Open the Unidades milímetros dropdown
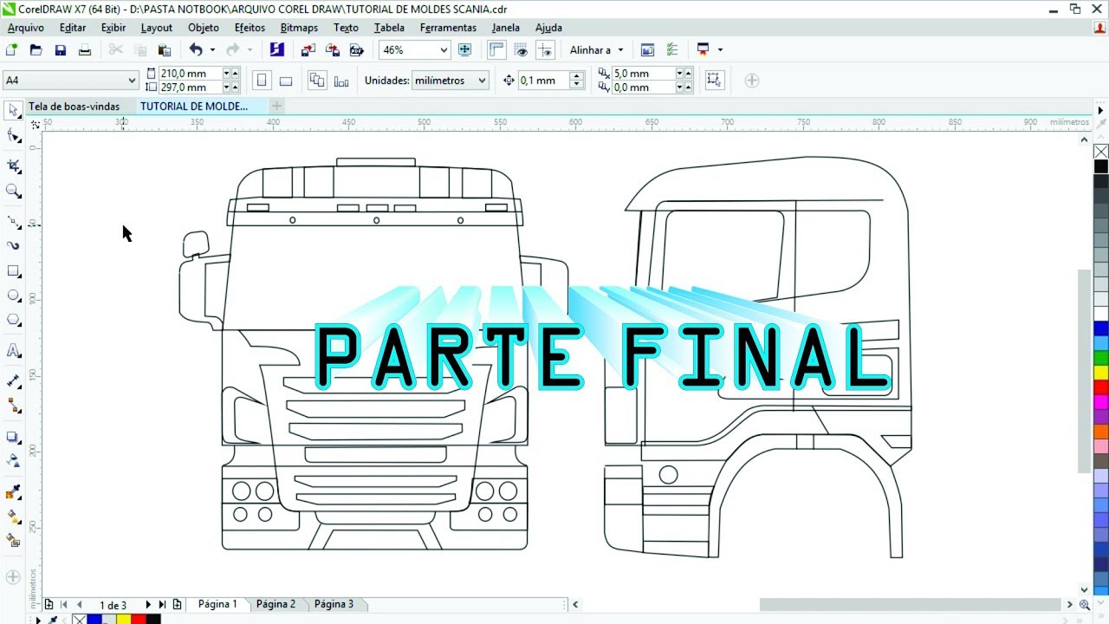Image resolution: width=1109 pixels, height=624 pixels. 451,81
